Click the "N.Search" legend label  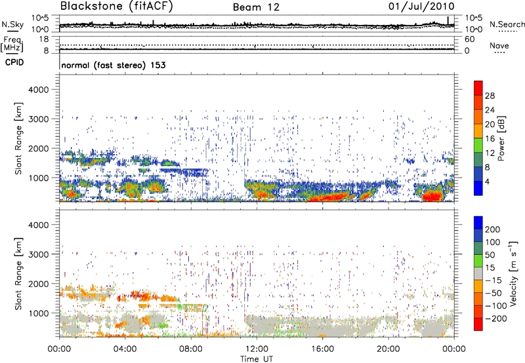coord(507,24)
